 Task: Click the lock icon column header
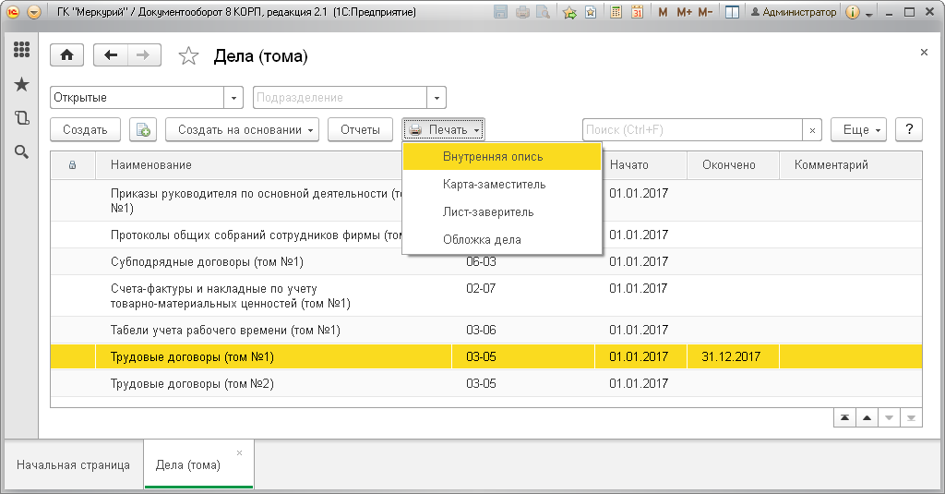[72, 165]
